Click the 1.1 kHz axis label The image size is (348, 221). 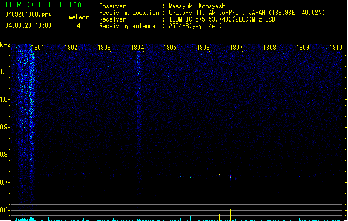pyautogui.click(x=4, y=72)
